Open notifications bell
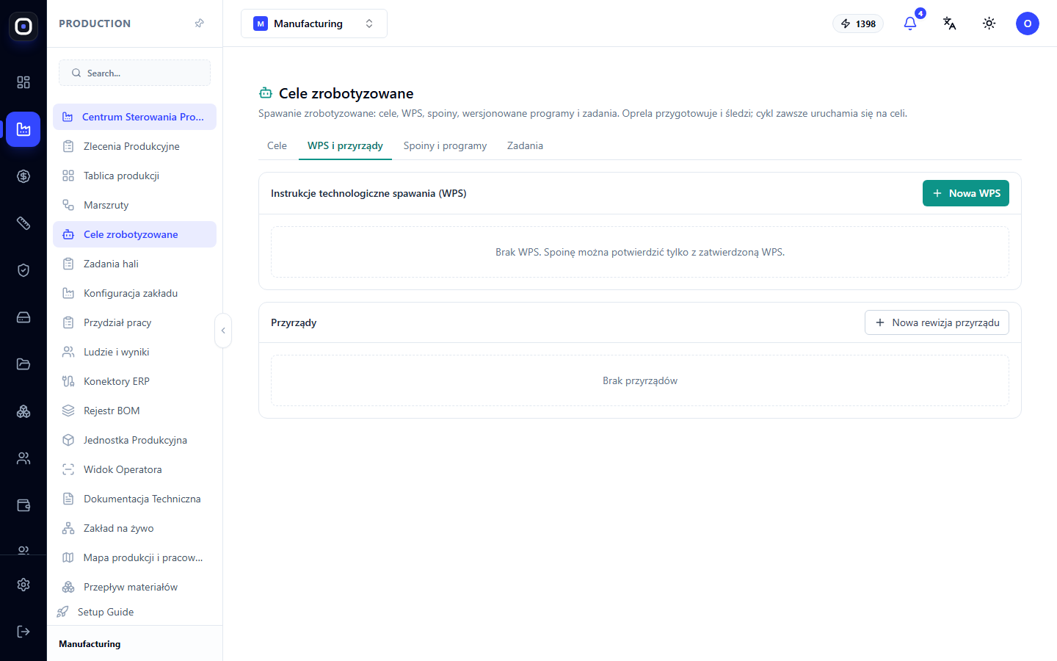 tap(910, 24)
